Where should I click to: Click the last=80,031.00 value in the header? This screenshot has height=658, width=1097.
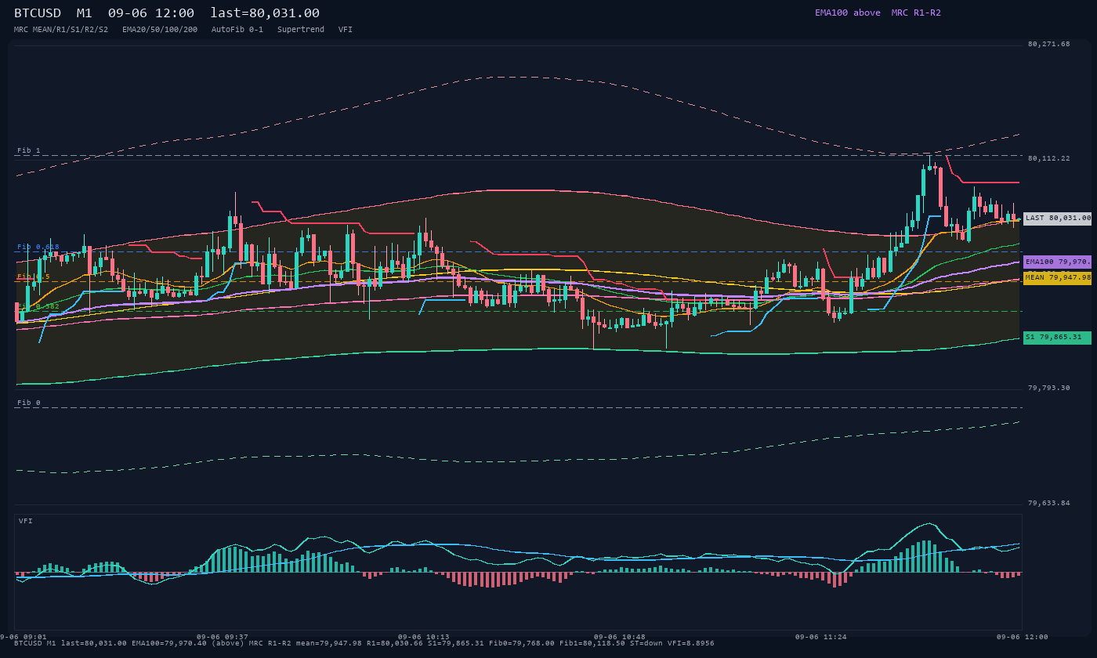coord(265,13)
